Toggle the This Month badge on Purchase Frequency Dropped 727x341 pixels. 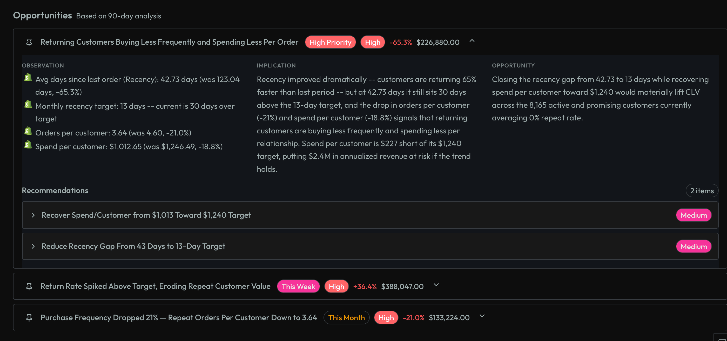[x=347, y=317]
